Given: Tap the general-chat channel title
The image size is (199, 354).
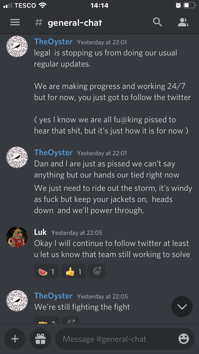Looking at the screenshot, I should 75,23.
